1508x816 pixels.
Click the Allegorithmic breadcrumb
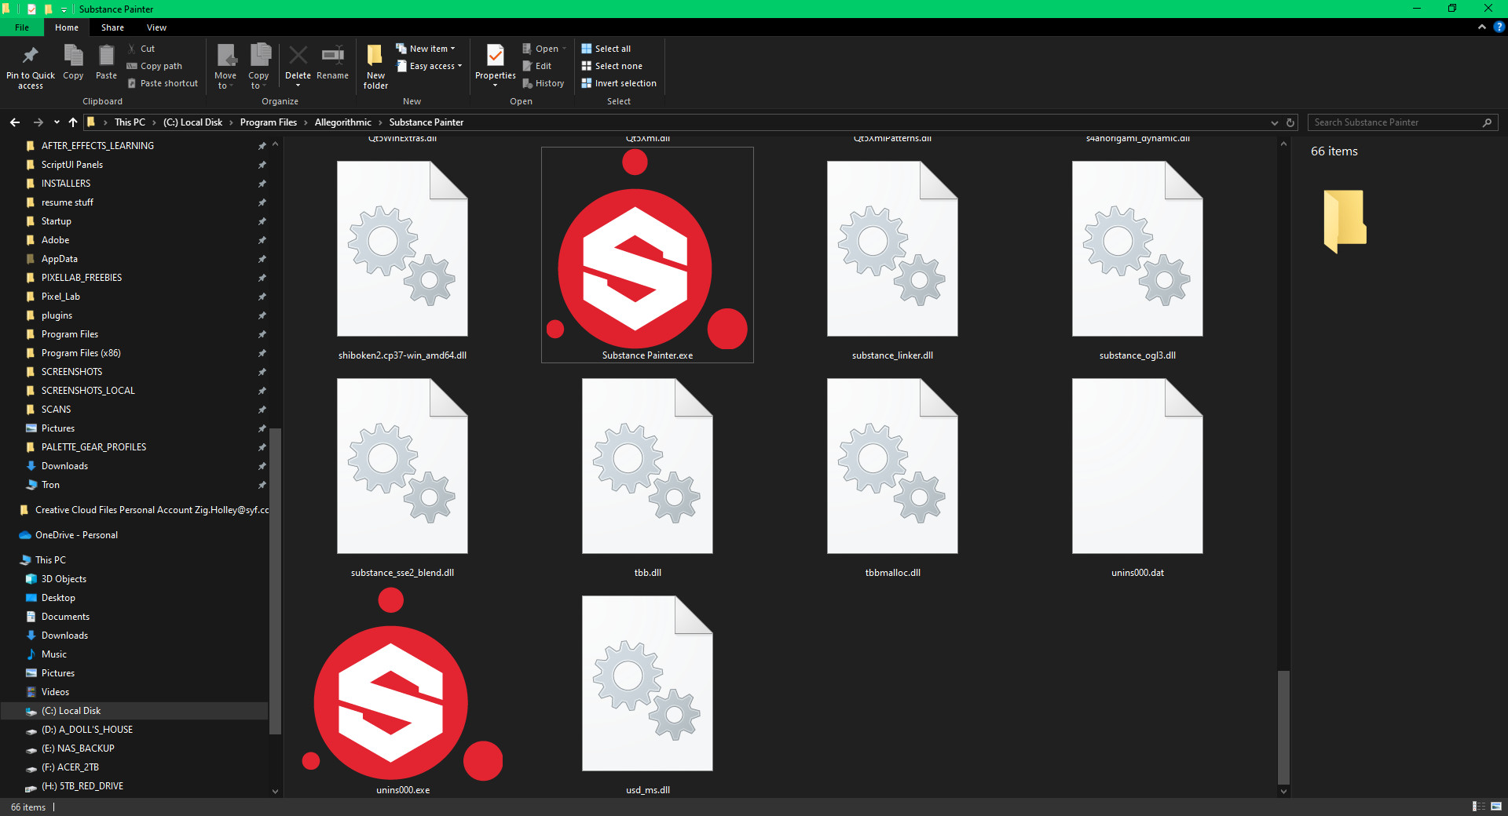pyautogui.click(x=342, y=122)
